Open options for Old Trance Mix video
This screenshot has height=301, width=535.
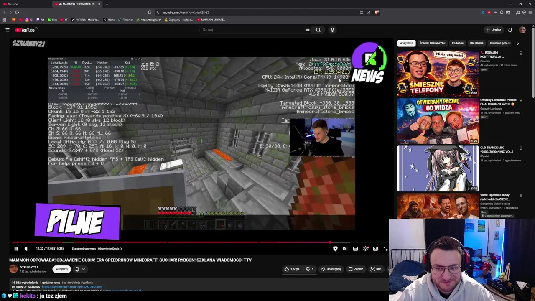pos(521,148)
